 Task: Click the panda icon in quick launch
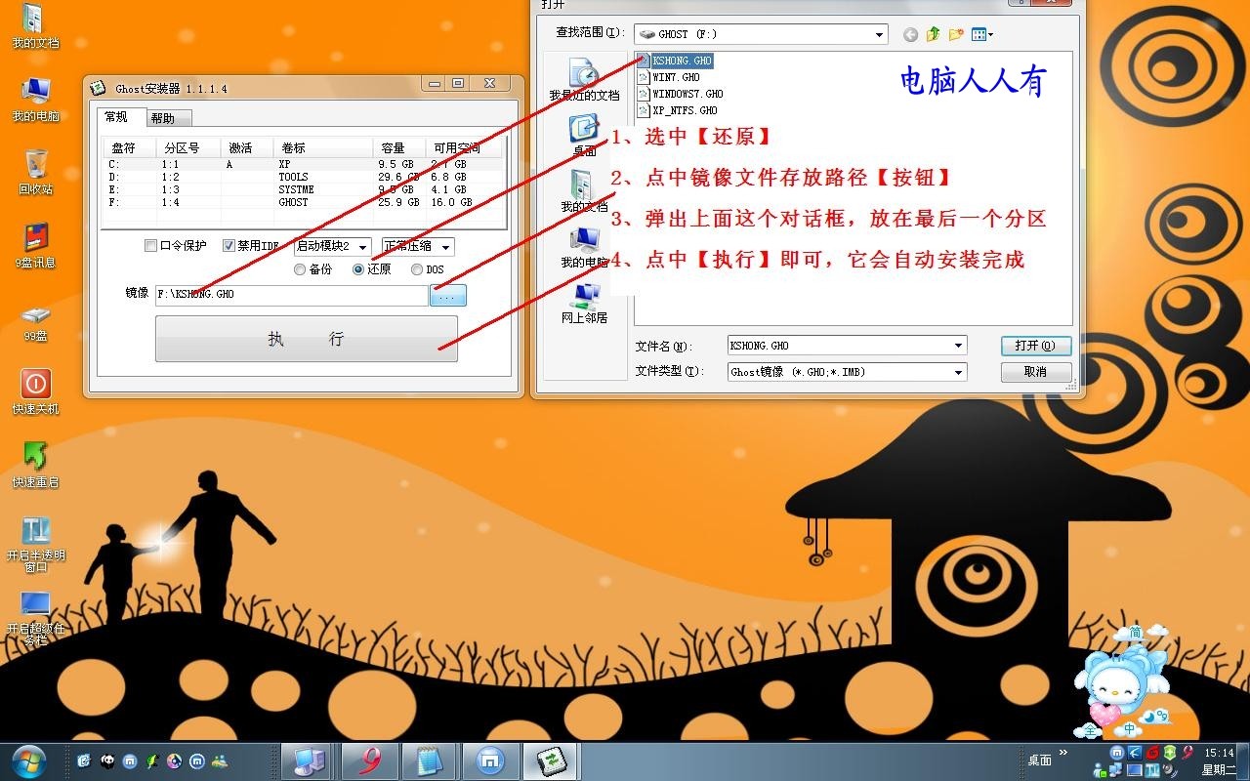tap(106, 760)
